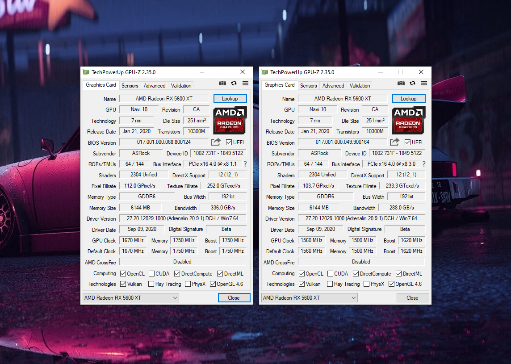Open hamburger menu in left GPU-Z window
Screen dimensions: 511x364
tap(245, 84)
